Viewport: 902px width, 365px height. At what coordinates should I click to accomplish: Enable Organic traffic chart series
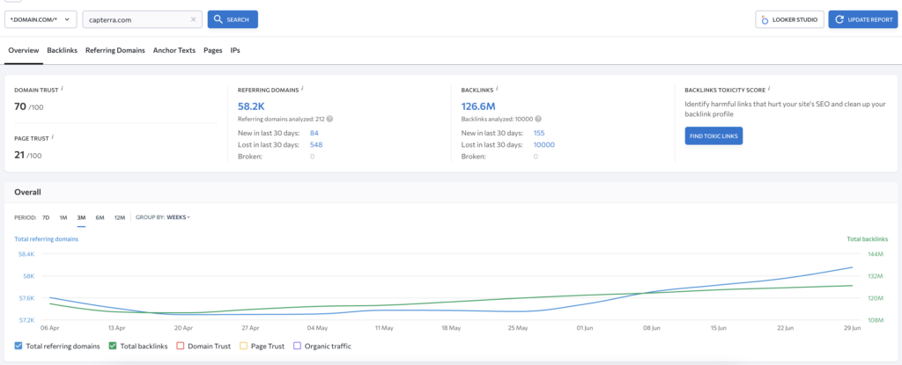(x=298, y=346)
